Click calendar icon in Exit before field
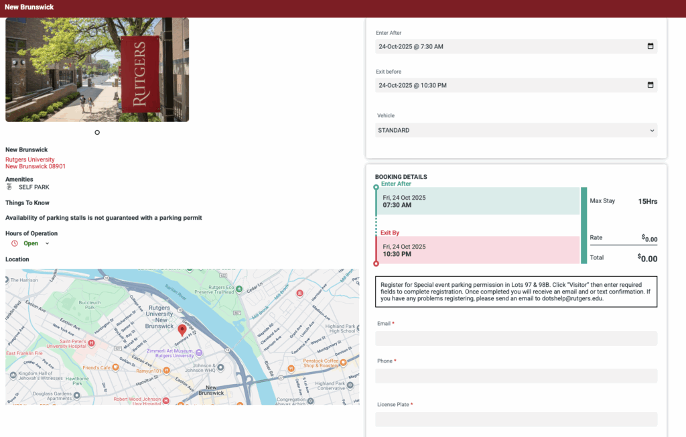Viewport: 686px width, 437px height. click(x=650, y=85)
